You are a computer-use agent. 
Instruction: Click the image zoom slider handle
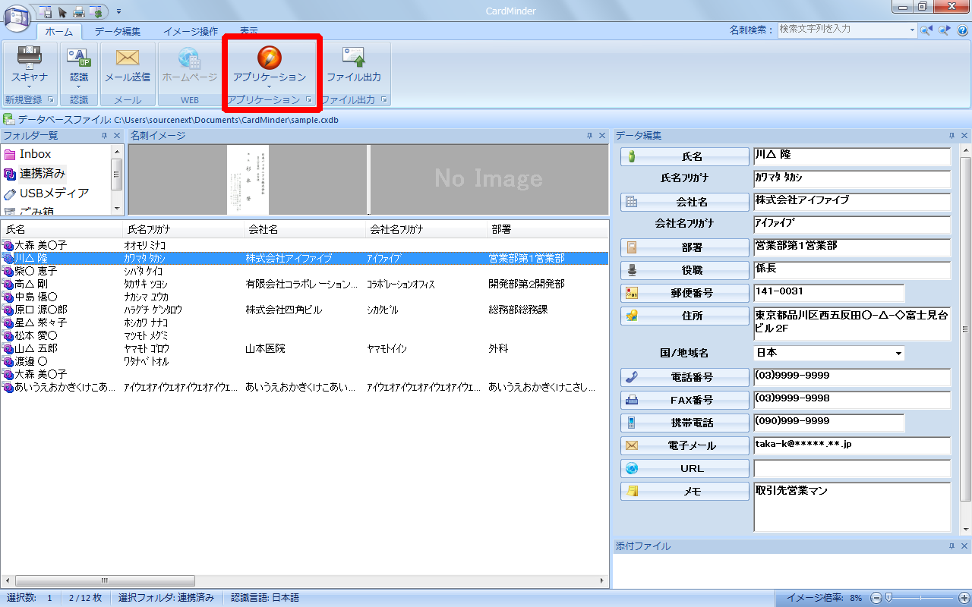pyautogui.click(x=888, y=598)
